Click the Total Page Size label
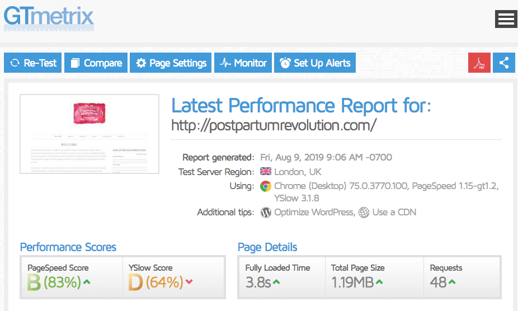Image resolution: width=518 pixels, height=311 pixels. tap(358, 268)
